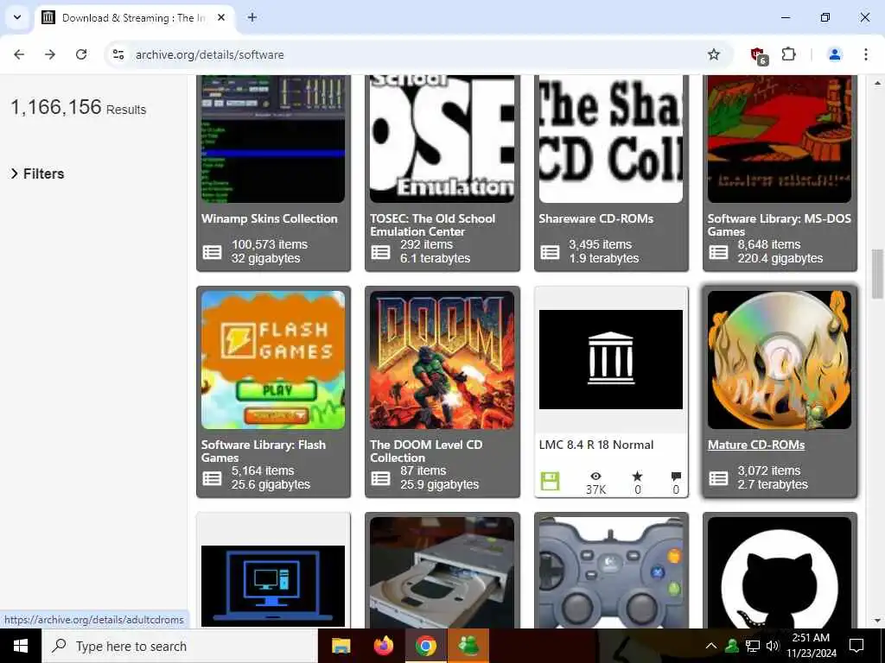Click the star favorites icon on LMC card
The image size is (885, 663).
[637, 477]
